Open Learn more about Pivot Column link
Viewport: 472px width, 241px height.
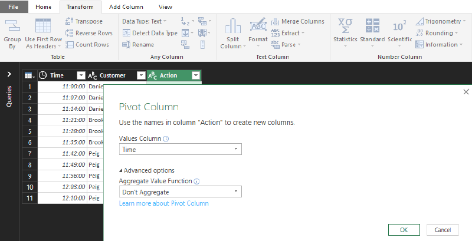point(164,203)
